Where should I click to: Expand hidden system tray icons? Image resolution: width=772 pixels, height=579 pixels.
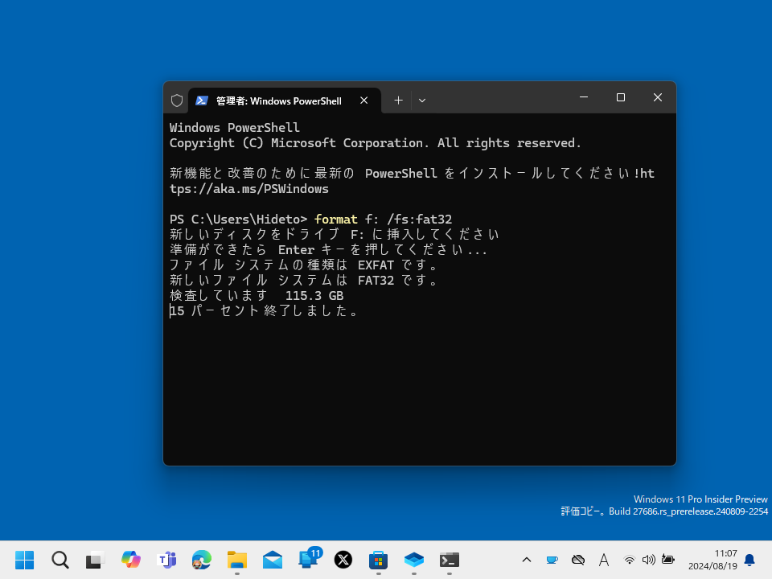[x=527, y=560]
